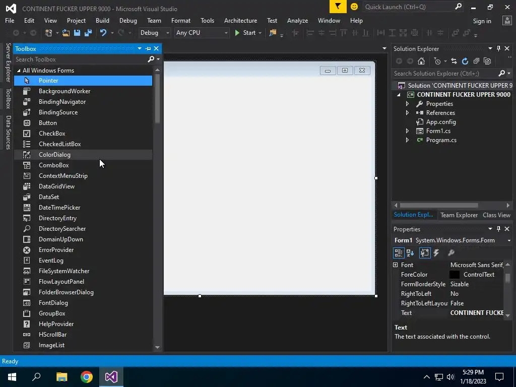
Task: Open the Analyze menu
Action: coord(297,20)
